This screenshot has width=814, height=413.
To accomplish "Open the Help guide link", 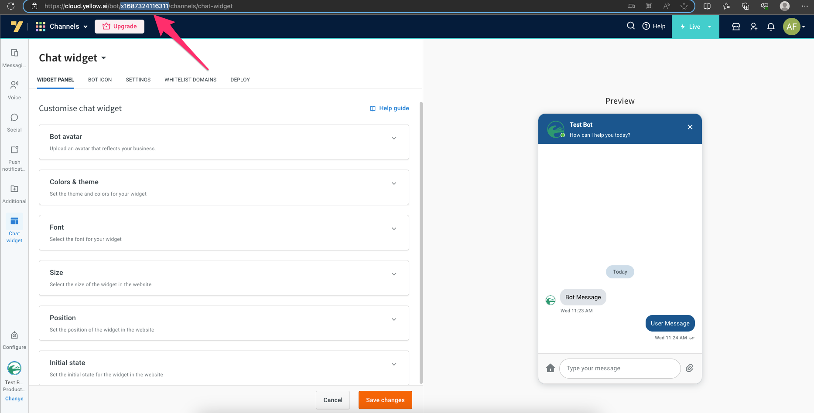I will click(x=390, y=108).
